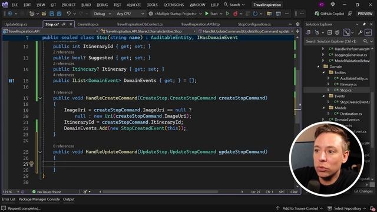This screenshot has height=212, width=377.
Task: Collapse the HandleCreateCommand method on line 17
Action: (x=40, y=98)
